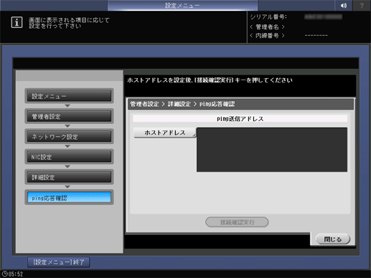Click the 画面に表示される項目に応じて instruction text

[x=69, y=20]
